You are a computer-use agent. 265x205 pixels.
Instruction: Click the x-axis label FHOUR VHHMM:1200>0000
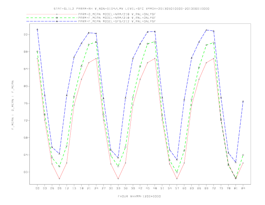pos(139,196)
